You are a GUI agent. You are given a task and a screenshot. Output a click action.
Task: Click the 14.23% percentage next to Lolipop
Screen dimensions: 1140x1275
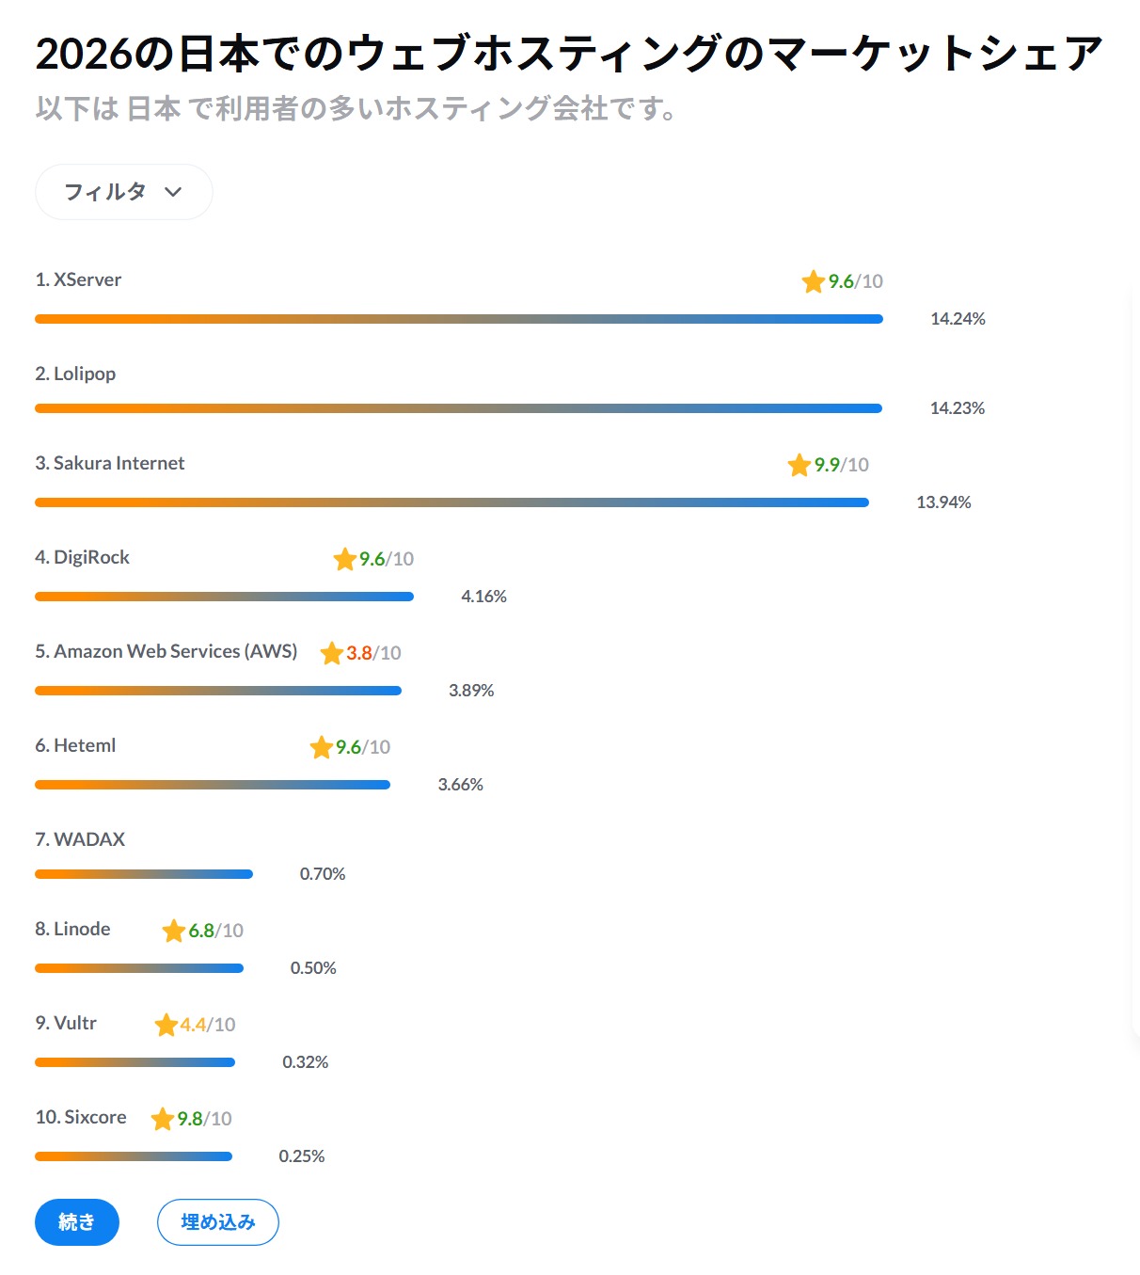tap(957, 408)
